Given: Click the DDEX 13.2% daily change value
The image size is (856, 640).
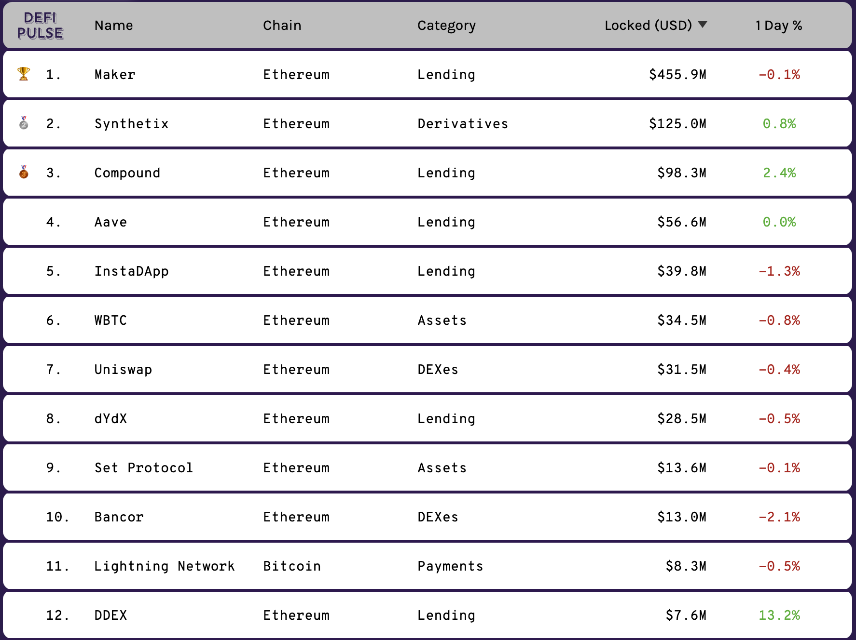Looking at the screenshot, I should click(x=779, y=615).
